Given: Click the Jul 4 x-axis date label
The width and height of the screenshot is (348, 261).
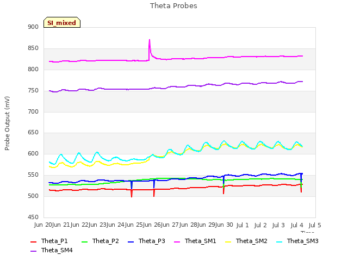Looking at the screenshot, I should tap(297, 225).
